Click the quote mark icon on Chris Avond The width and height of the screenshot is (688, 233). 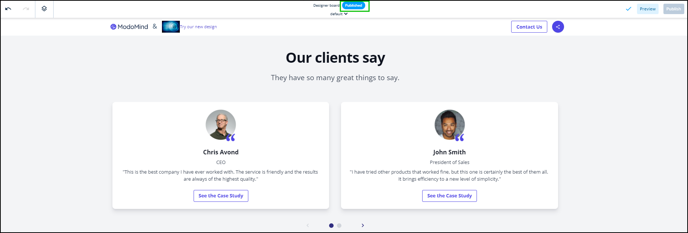point(230,138)
